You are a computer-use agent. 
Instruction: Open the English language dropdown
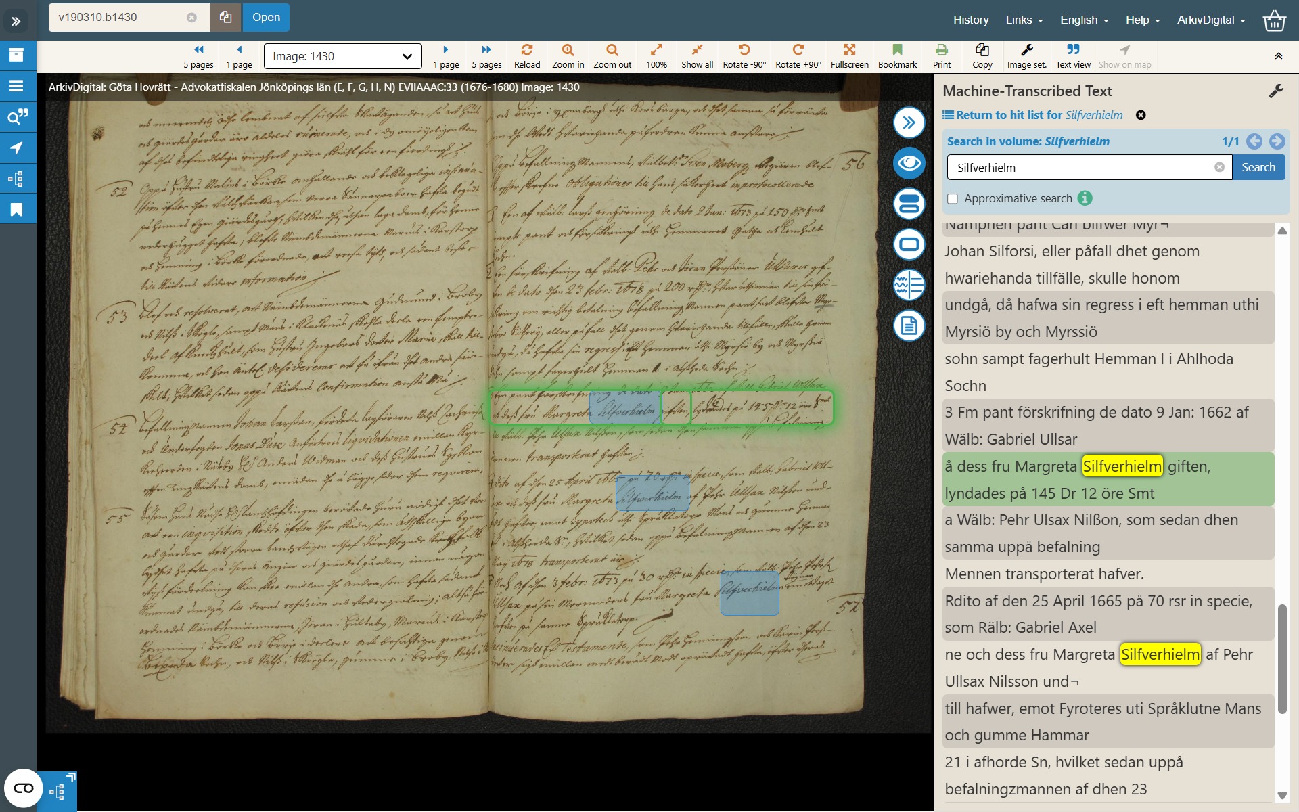point(1084,20)
